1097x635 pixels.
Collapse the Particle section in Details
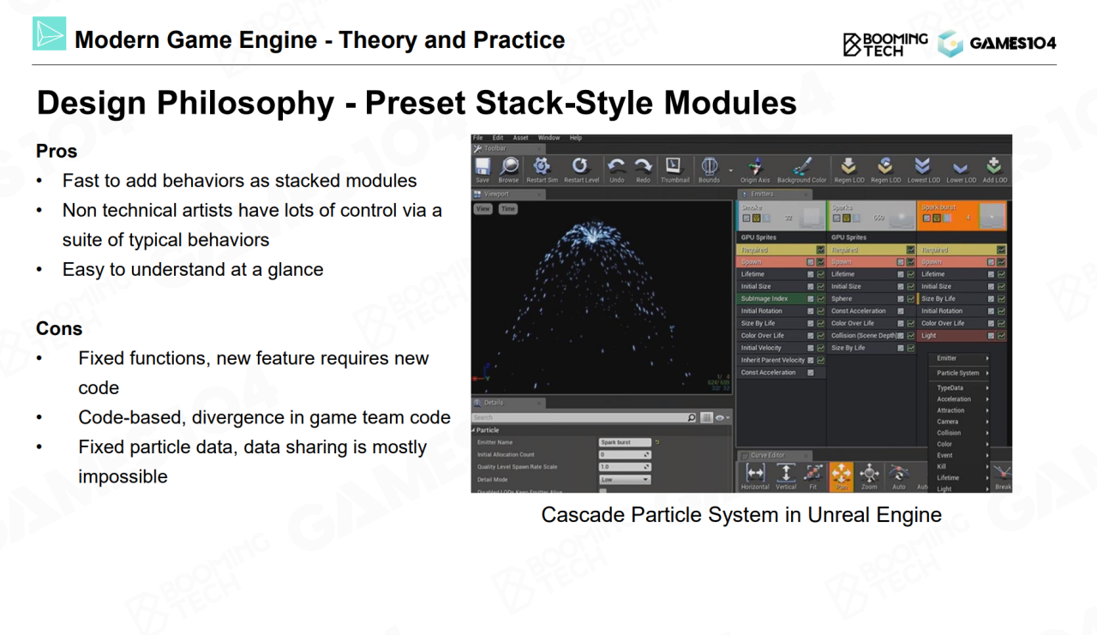click(474, 430)
